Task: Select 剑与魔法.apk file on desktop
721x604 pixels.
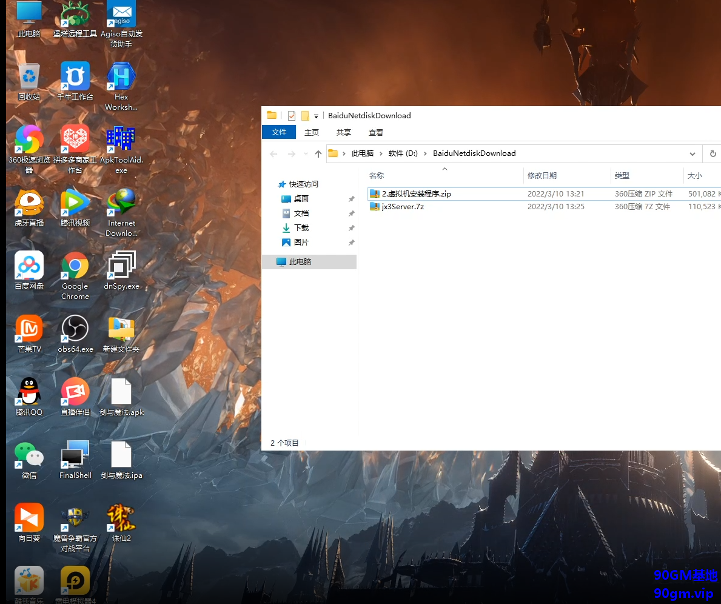Action: 121,397
